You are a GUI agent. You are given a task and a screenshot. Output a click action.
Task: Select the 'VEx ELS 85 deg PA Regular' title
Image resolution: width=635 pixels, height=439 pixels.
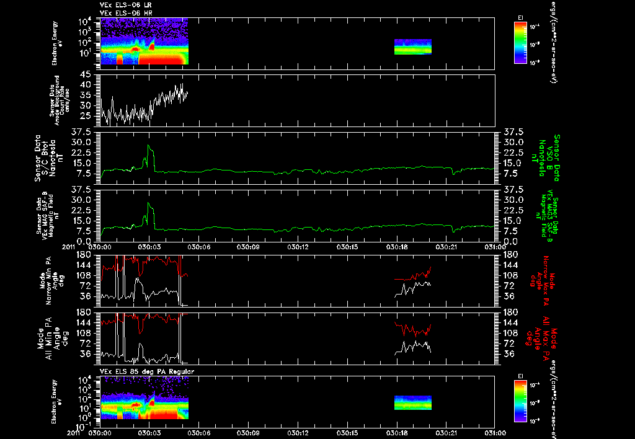tap(147, 371)
